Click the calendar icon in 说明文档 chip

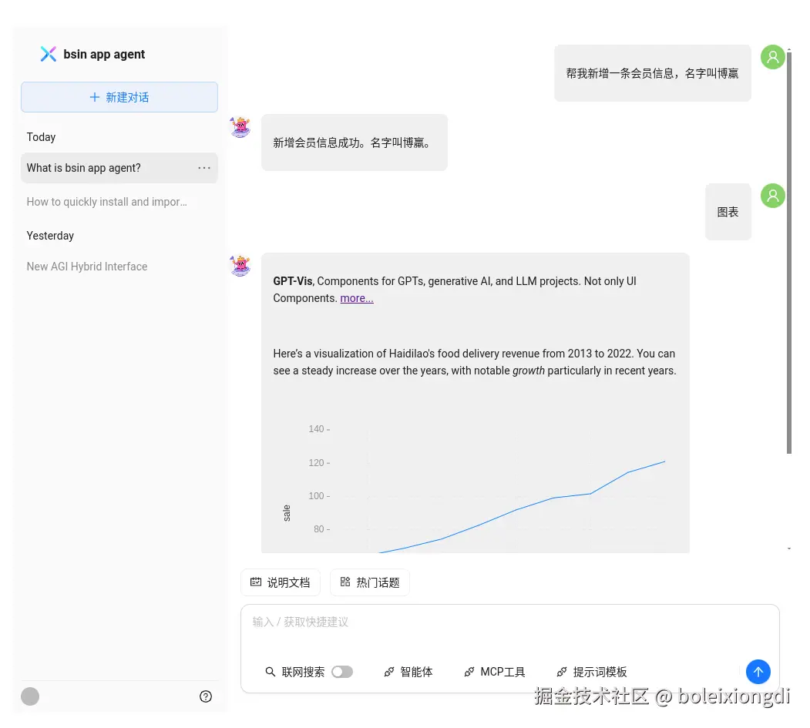tap(256, 582)
